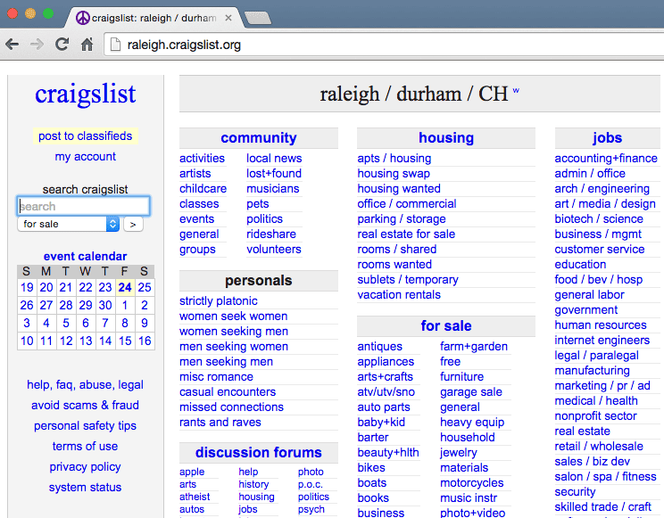The height and width of the screenshot is (518, 664).
Task: Select day 24 in event calendar
Action: pyautogui.click(x=125, y=287)
